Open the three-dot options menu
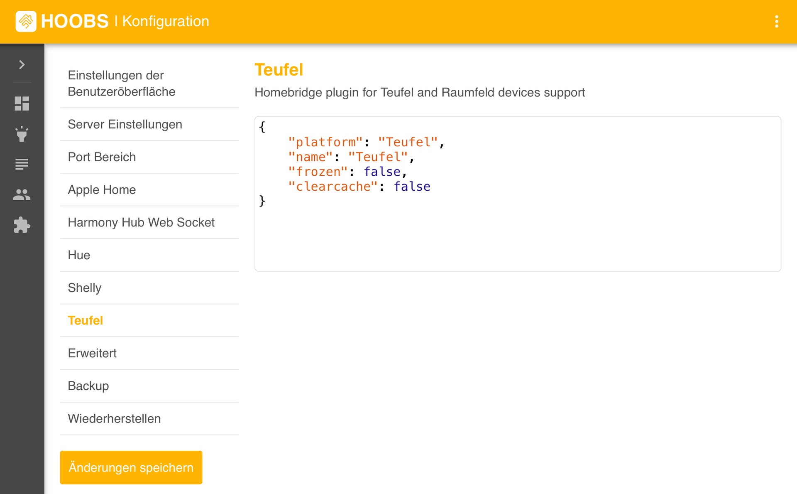 click(x=776, y=21)
